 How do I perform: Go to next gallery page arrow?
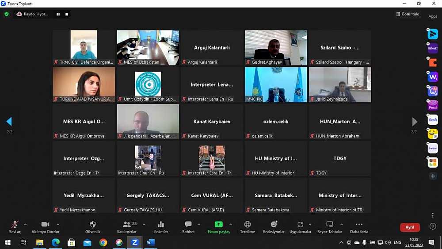tap(414, 122)
